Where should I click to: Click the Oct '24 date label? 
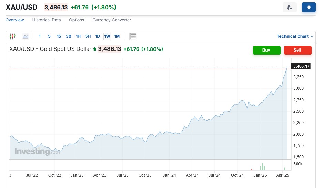pos(237,175)
